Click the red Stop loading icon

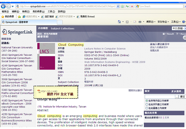click(x=132, y=6)
